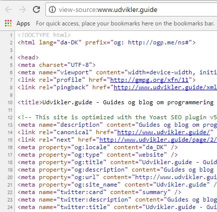Screen dimensions: 217x212
Task: Follow the pingback xmlrpc link on line 8
Action: pos(165,87)
